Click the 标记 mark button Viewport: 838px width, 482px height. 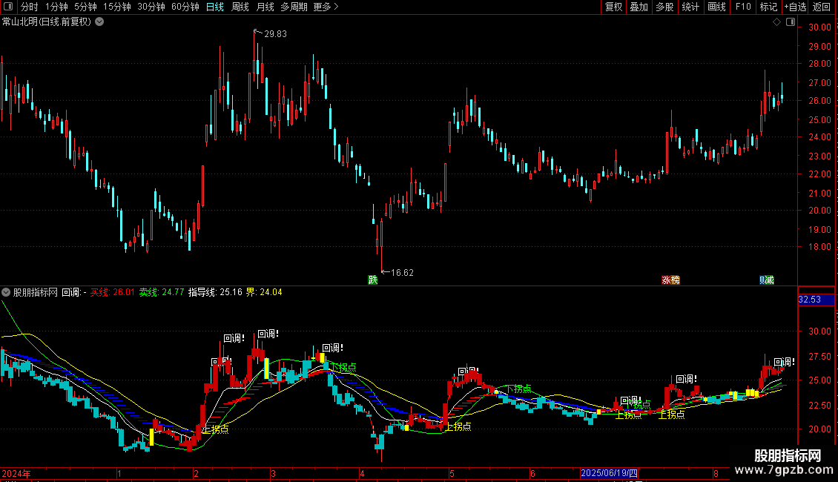pyautogui.click(x=768, y=7)
